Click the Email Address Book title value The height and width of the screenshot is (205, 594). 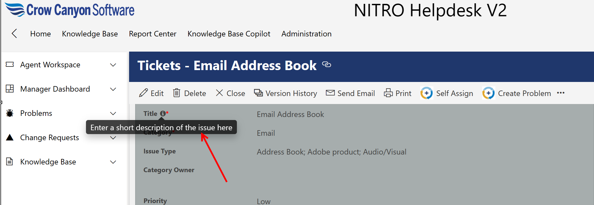coord(290,114)
